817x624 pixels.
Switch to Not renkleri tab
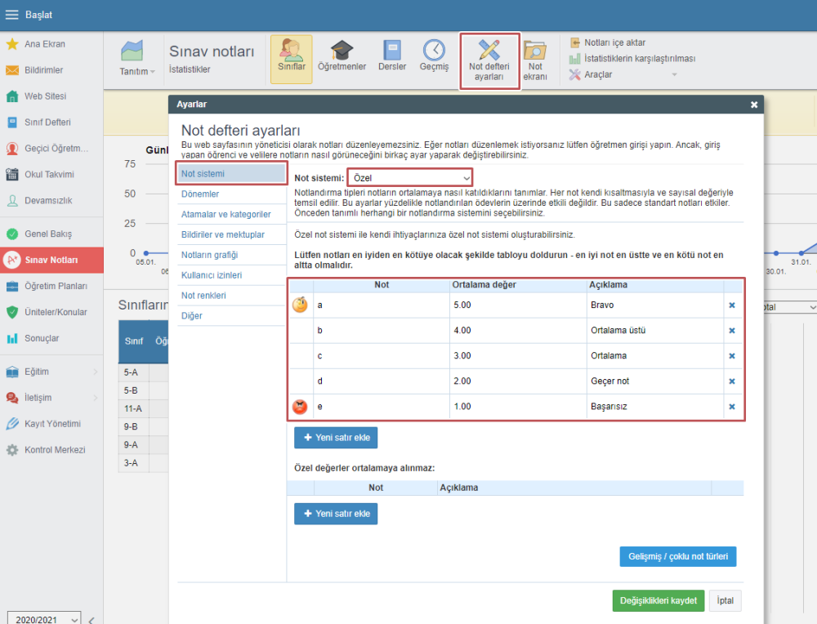[x=231, y=296]
